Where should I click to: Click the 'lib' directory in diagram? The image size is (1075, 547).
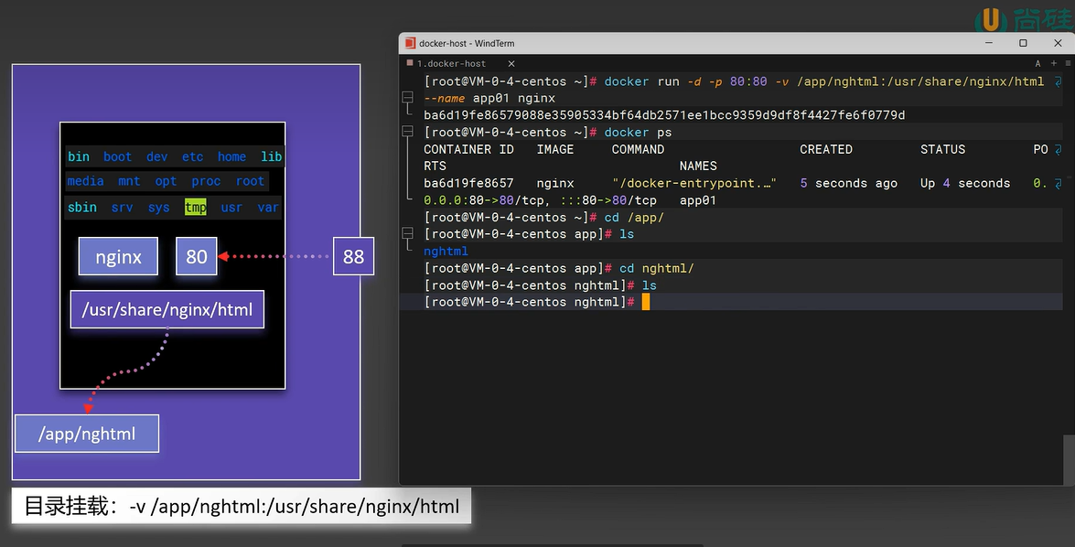click(x=272, y=156)
